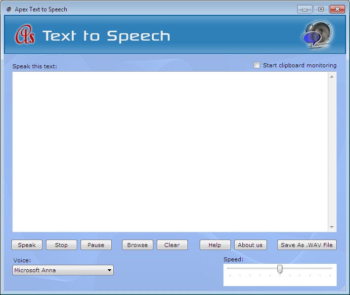350x295 pixels.
Task: Browse for a text file
Action: pos(137,245)
